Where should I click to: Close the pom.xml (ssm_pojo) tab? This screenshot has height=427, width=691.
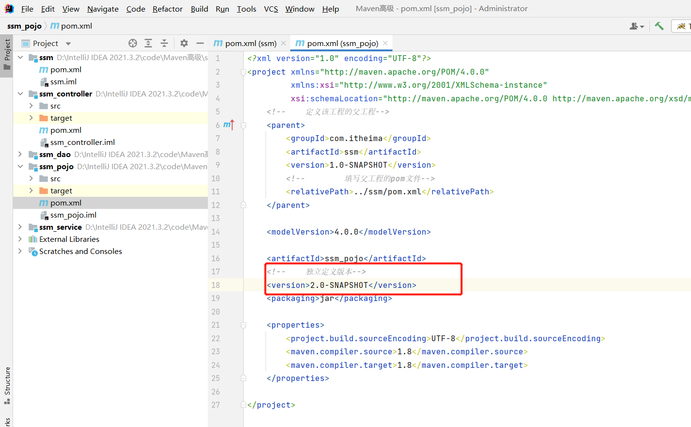[x=385, y=43]
